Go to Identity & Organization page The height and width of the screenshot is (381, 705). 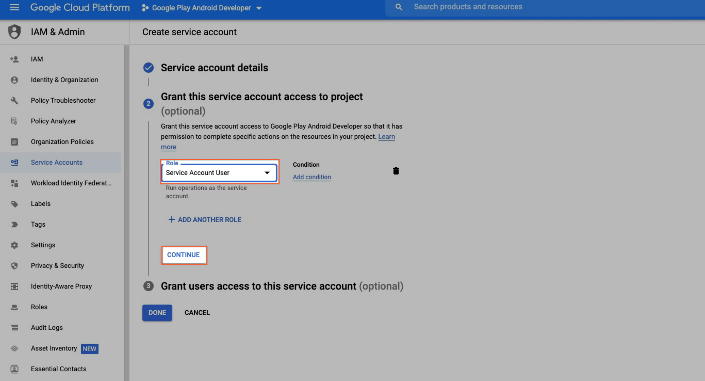pyautogui.click(x=64, y=80)
